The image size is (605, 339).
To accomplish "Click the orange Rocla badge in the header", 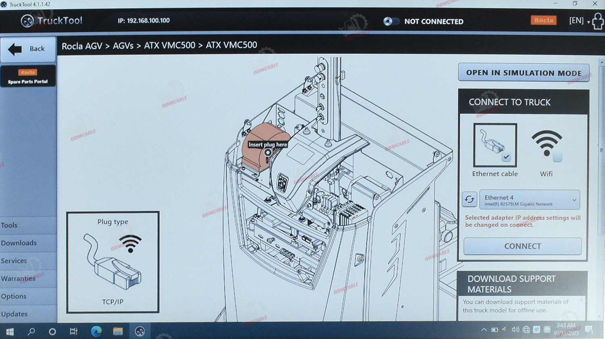I will pos(543,20).
